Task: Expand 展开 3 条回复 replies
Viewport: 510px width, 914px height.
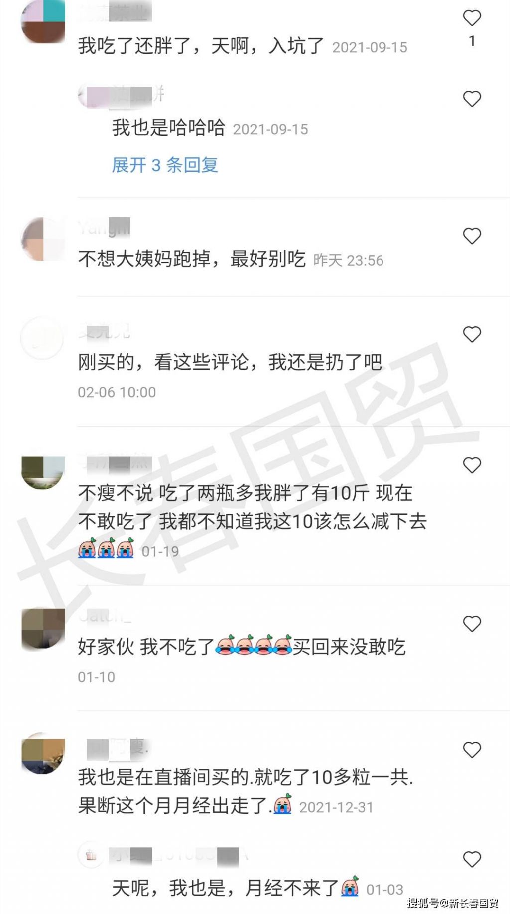Action: [x=165, y=165]
